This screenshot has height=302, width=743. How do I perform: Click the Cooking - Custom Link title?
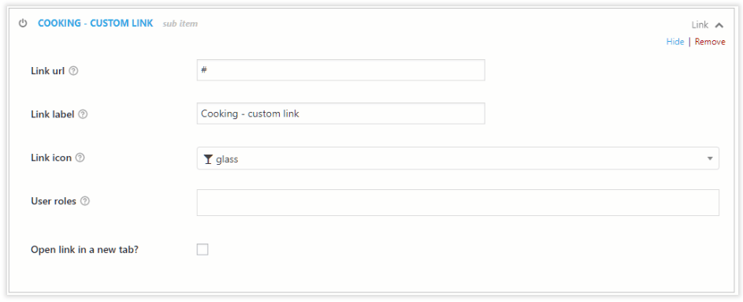(x=95, y=23)
